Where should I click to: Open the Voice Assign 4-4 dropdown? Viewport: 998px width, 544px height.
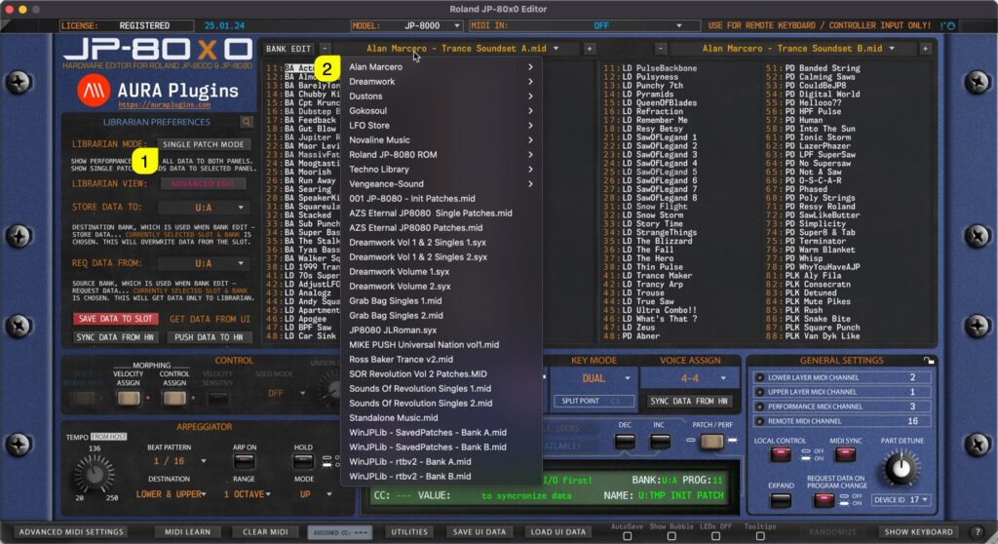690,378
